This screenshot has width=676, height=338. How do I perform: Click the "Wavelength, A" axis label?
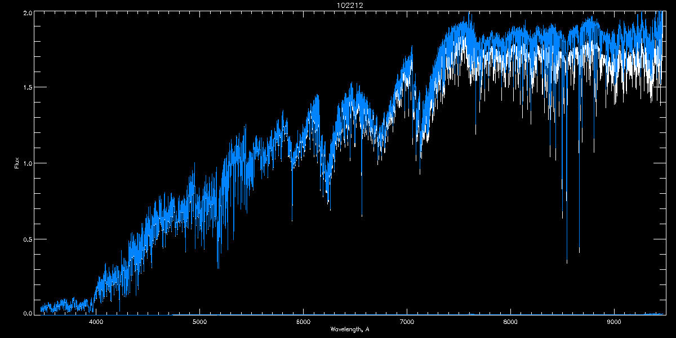(349, 330)
